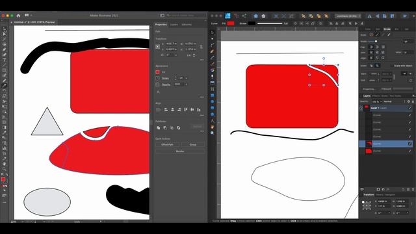Open more Transform options in Properties panel
This screenshot has width=416, height=234.
[202, 60]
